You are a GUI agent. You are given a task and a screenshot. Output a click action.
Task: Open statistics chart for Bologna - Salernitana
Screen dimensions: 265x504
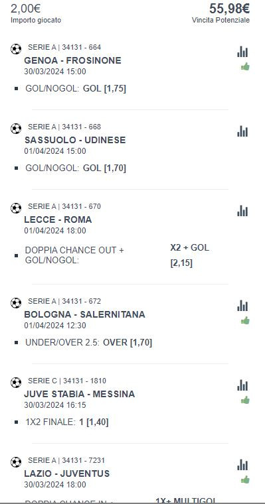242,306
